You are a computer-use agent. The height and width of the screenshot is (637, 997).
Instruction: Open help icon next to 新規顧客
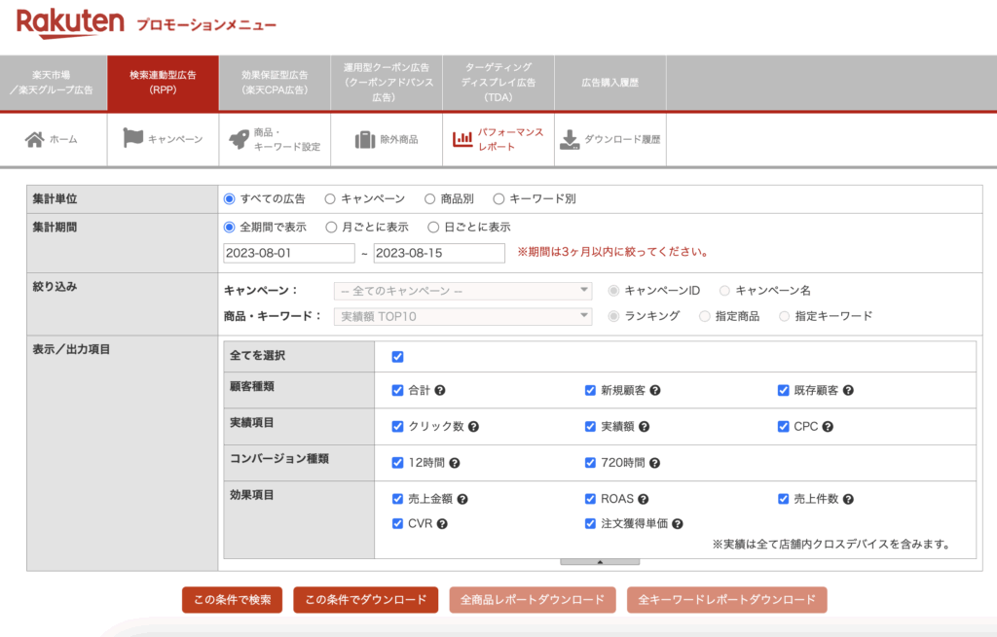coord(655,391)
